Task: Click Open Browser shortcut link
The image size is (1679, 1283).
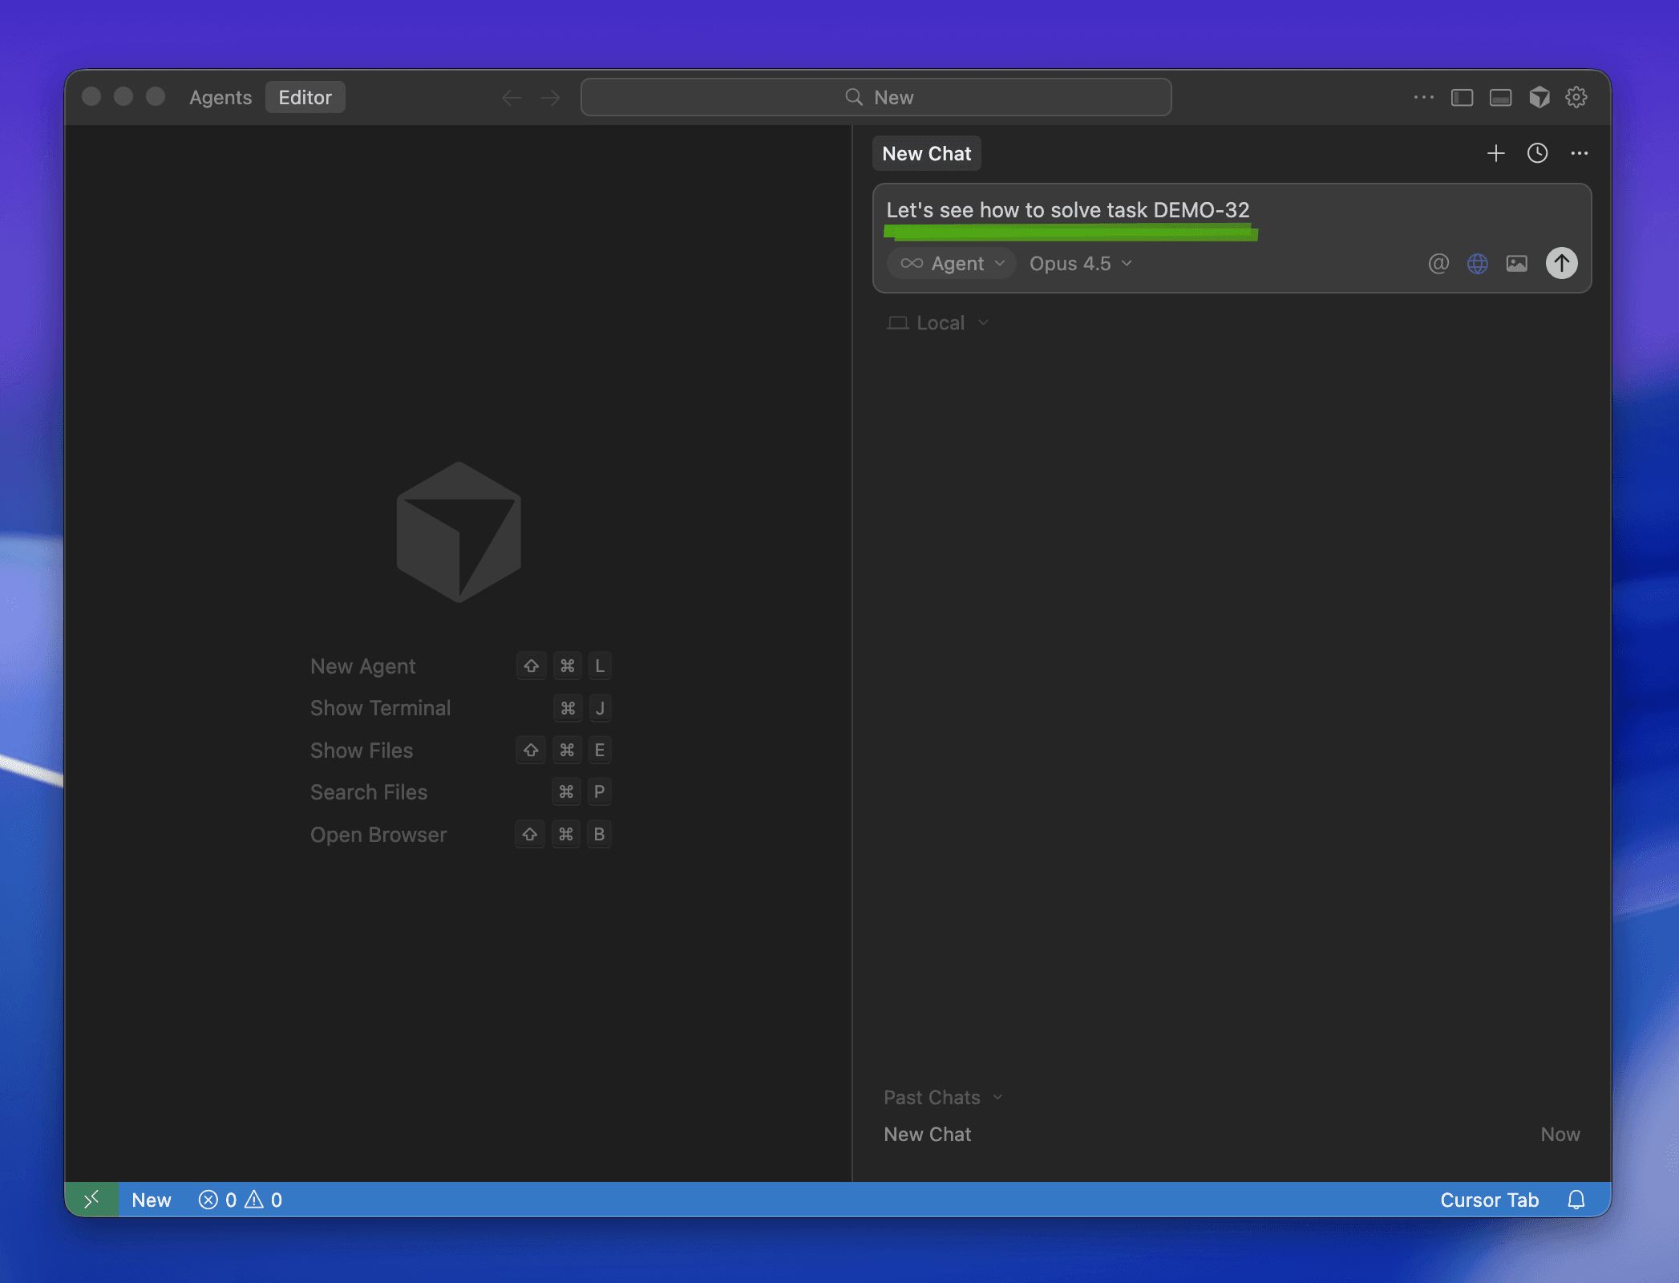Action: pos(378,834)
